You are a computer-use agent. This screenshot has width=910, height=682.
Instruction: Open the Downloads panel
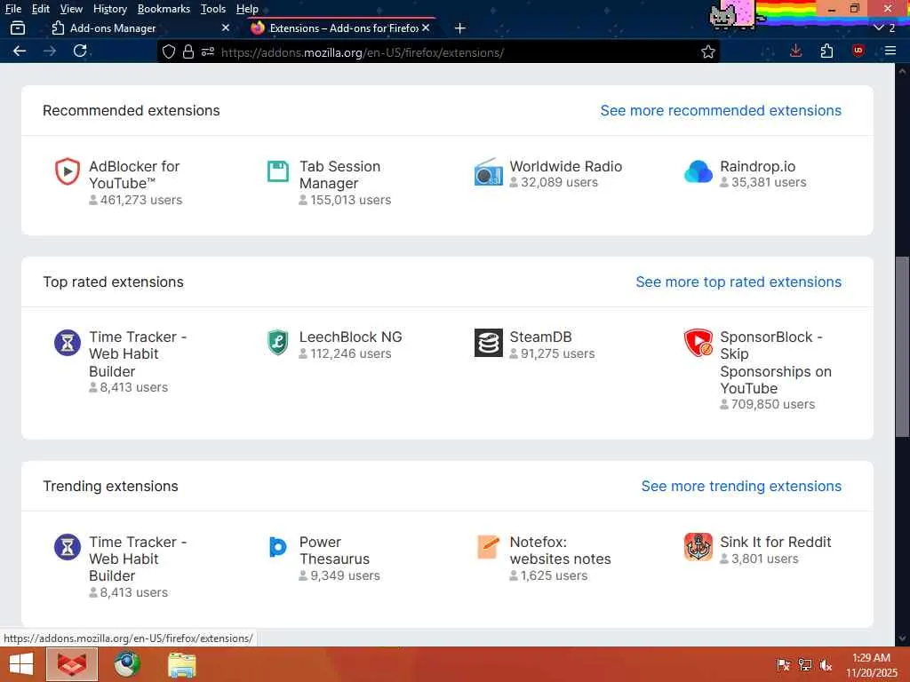(795, 51)
